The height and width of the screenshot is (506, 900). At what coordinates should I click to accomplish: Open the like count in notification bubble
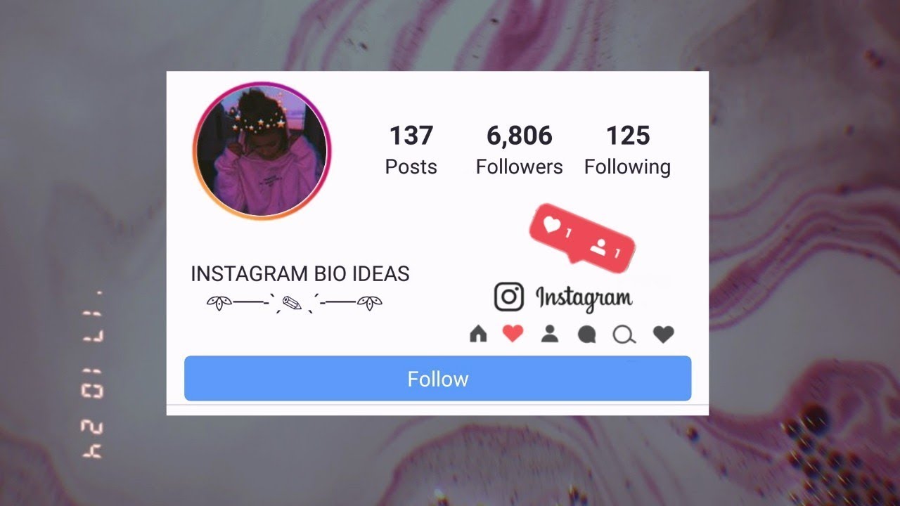point(558,228)
